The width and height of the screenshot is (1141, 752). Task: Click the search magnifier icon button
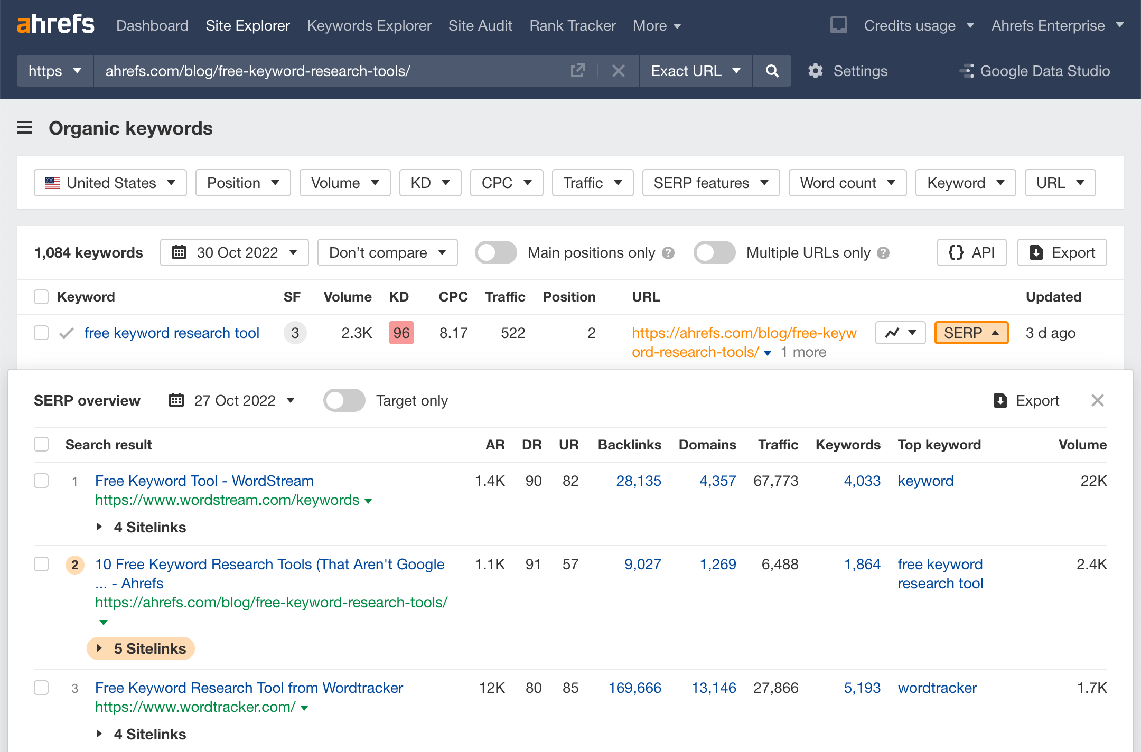coord(772,71)
